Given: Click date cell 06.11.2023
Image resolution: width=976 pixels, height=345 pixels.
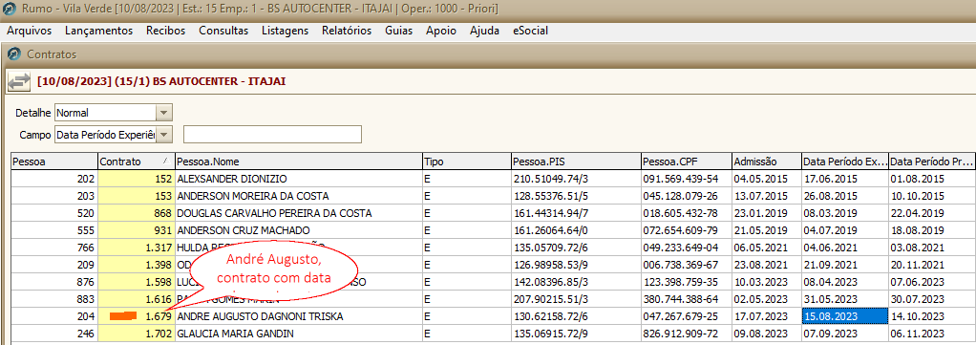Looking at the screenshot, I should [931, 334].
